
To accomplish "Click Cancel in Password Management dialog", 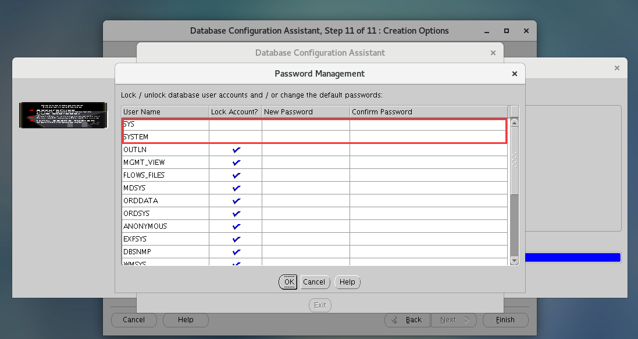I will [314, 282].
